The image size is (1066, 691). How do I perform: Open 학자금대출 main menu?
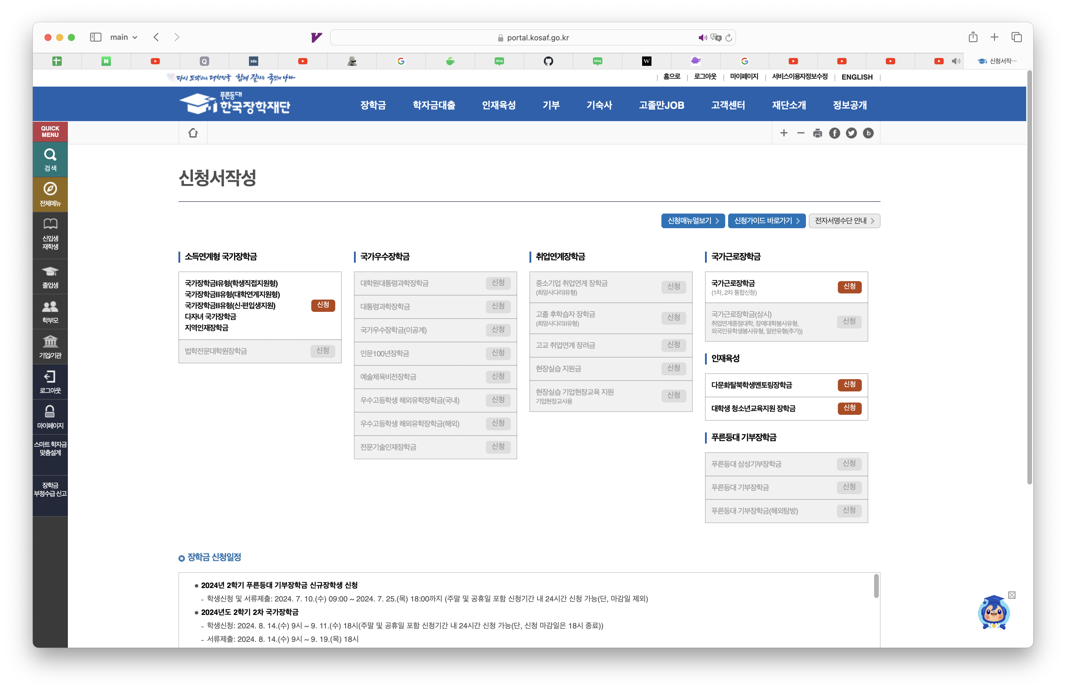click(x=434, y=105)
